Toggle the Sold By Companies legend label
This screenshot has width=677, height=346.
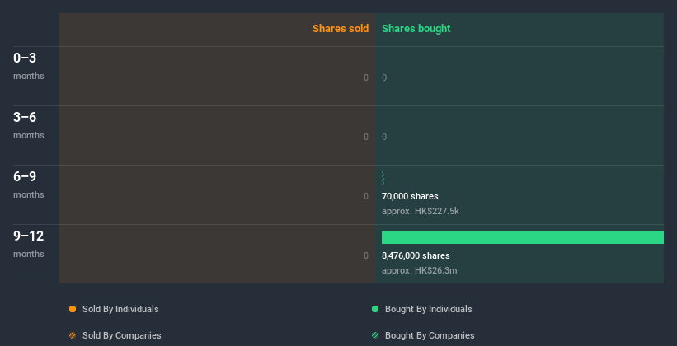click(121, 335)
